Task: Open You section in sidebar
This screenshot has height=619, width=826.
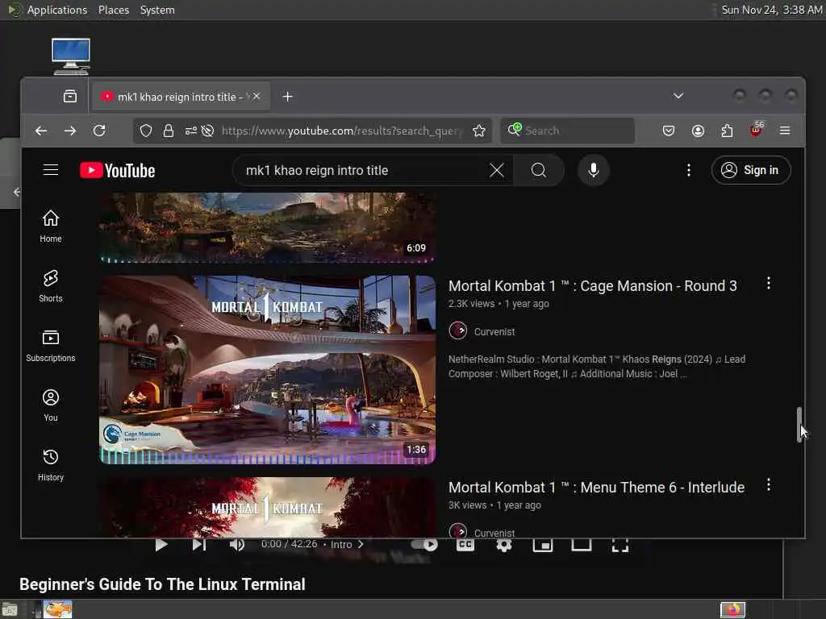Action: (51, 405)
